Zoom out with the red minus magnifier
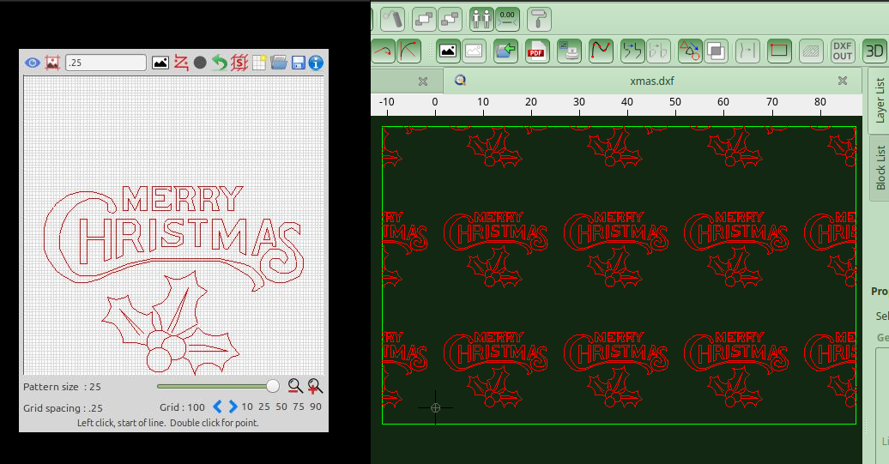 [x=295, y=387]
